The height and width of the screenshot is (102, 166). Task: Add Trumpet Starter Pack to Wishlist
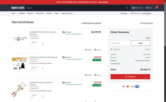pos(88,75)
